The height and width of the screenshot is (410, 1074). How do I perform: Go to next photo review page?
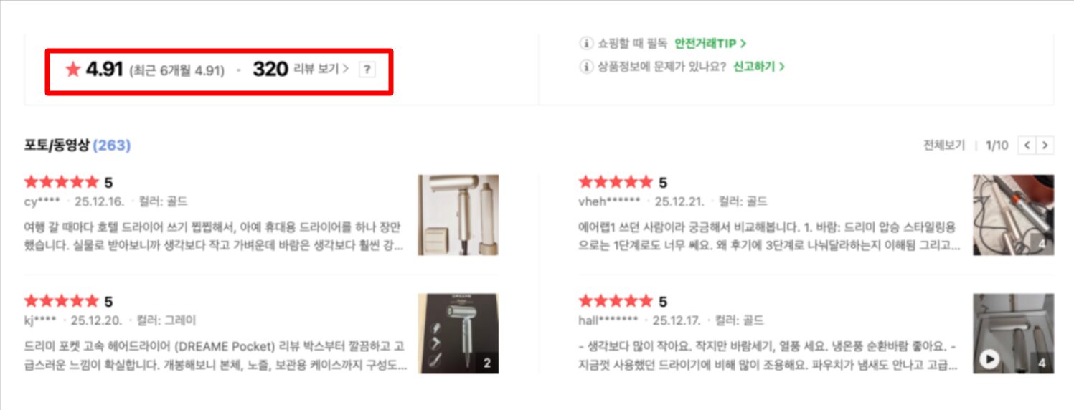pyautogui.click(x=1045, y=146)
